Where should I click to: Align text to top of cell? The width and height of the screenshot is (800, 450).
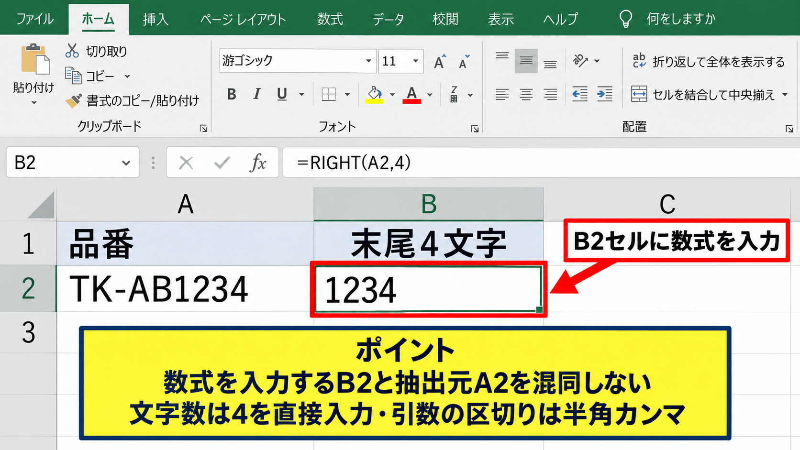coord(502,56)
